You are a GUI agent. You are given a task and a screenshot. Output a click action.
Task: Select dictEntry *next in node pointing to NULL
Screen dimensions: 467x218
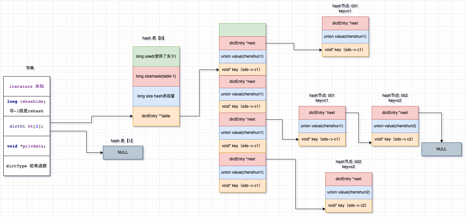395,113
